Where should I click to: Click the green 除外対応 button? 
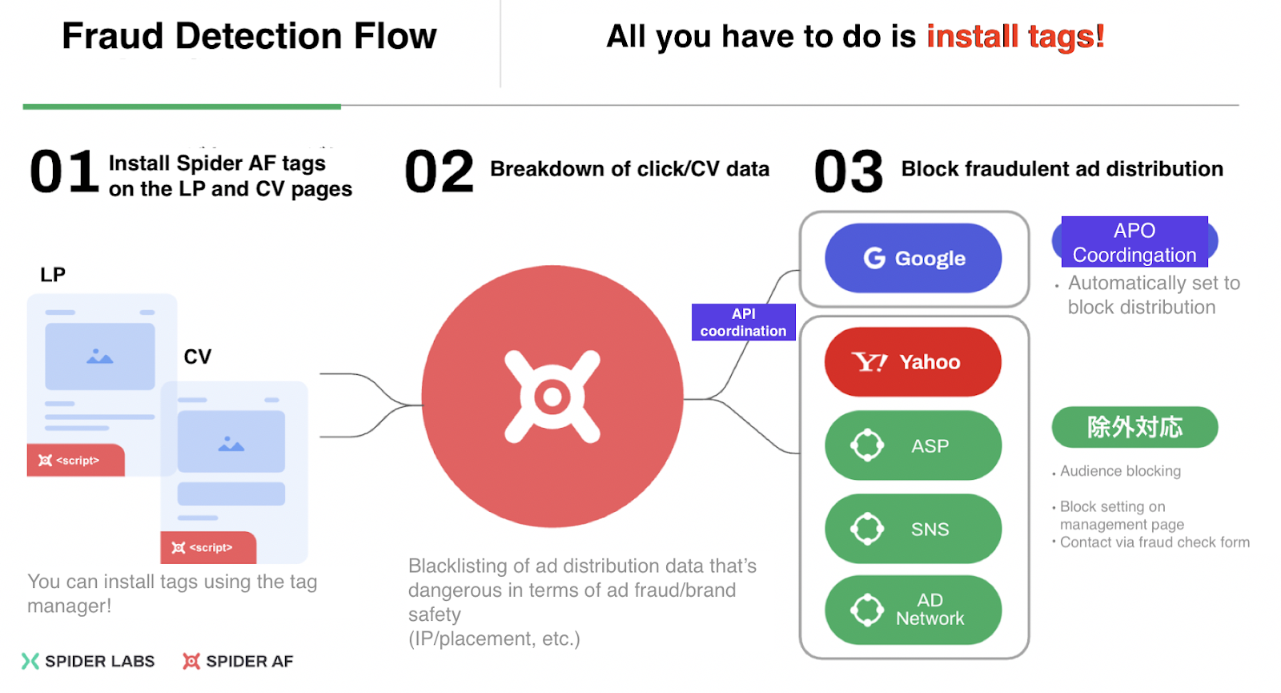coord(1134,427)
